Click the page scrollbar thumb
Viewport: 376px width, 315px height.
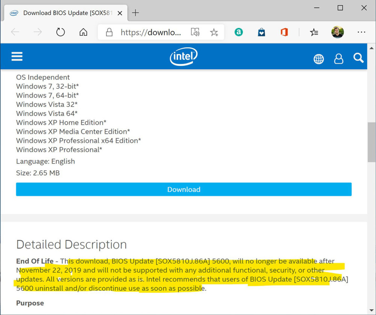pyautogui.click(x=371, y=142)
